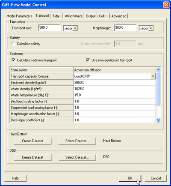Toggle Calculate salinity checkbox
Screen dimensions: 171x186
click(13, 44)
